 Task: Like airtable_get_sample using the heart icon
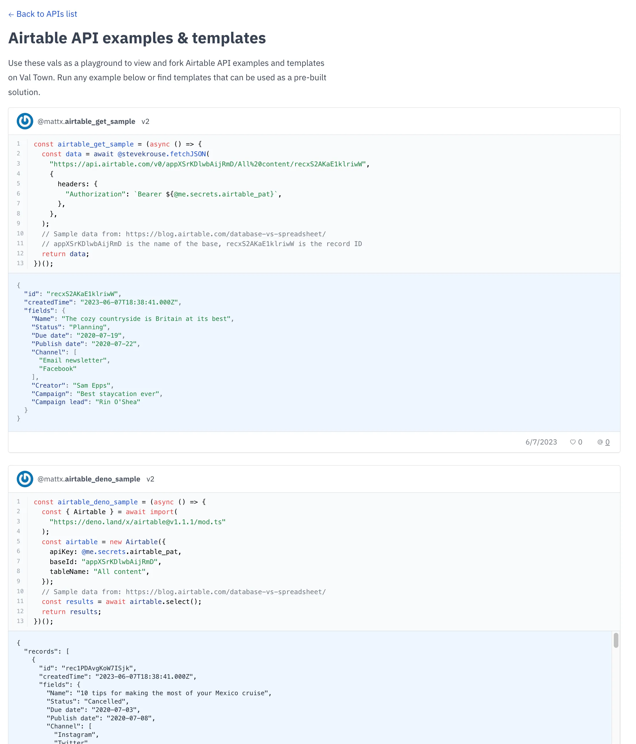click(x=574, y=442)
